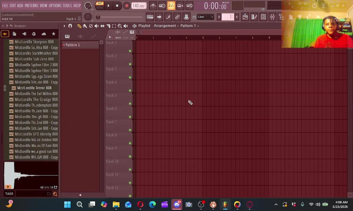Click the Play transport button
Image resolution: width=353 pixels, height=211 pixels.
click(108, 6)
